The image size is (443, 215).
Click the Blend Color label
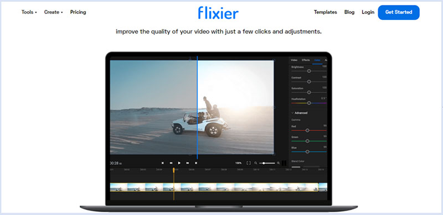298,161
